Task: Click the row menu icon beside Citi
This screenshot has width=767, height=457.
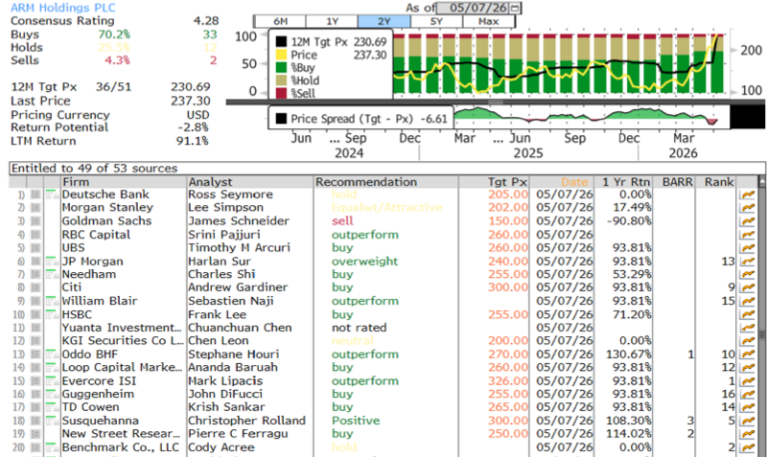Action: pos(35,287)
